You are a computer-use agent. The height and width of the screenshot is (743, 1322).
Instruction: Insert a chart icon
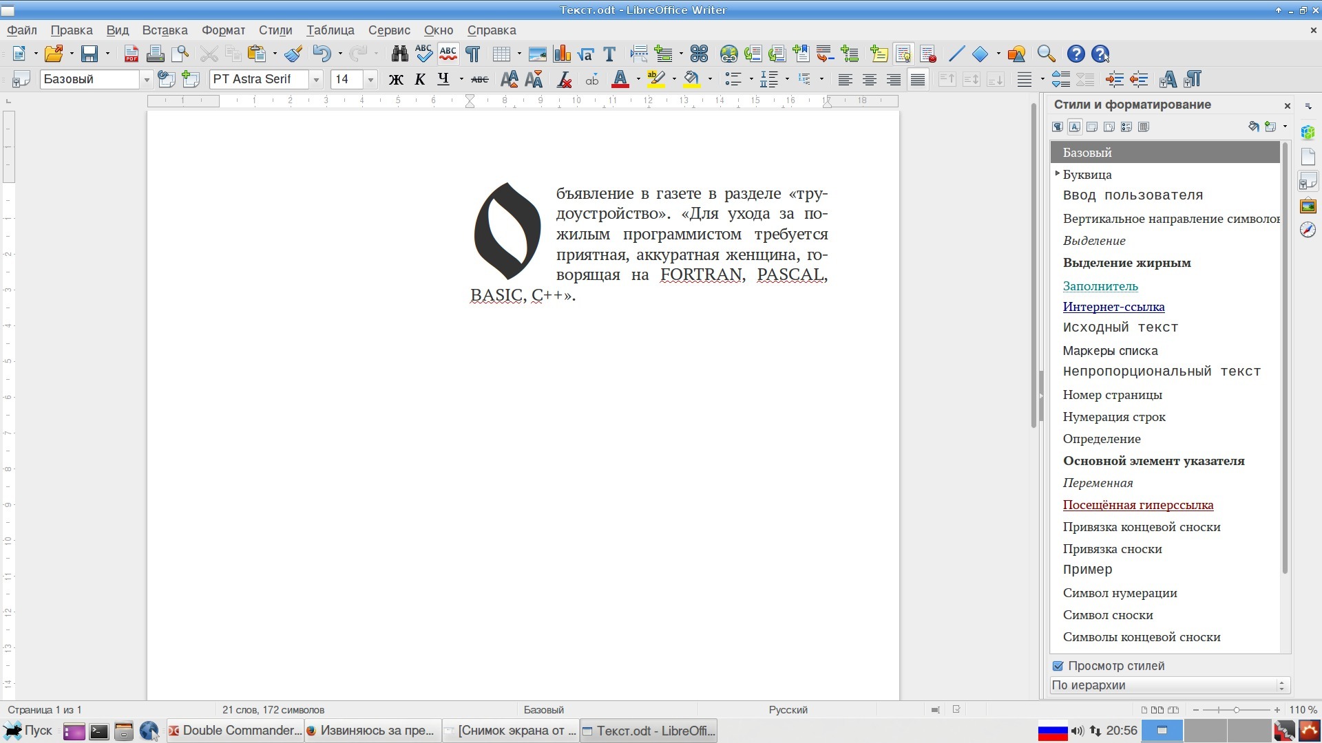(562, 54)
